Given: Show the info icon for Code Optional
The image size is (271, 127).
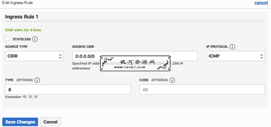Looking at the screenshot, I should [x=172, y=80].
